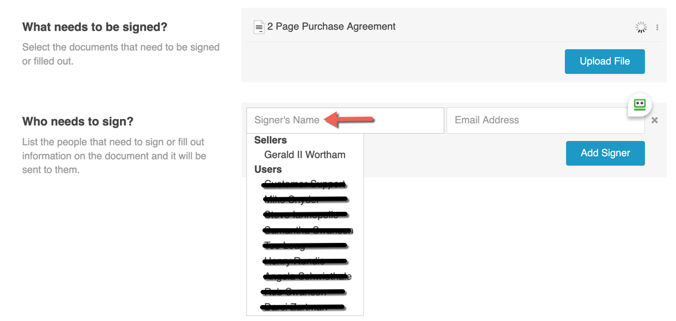676x321 pixels.
Task: Pick the redacted Steve Iannopollo entry
Action: click(x=306, y=215)
